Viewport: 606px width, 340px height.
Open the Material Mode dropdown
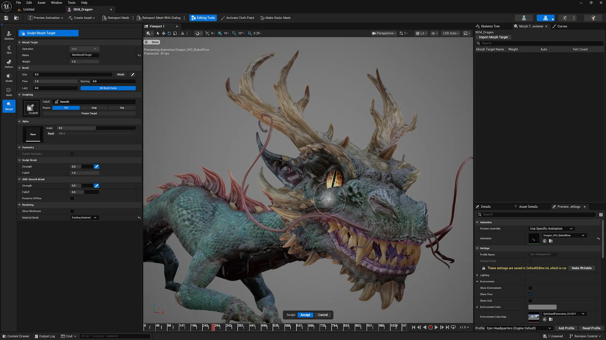coord(84,218)
